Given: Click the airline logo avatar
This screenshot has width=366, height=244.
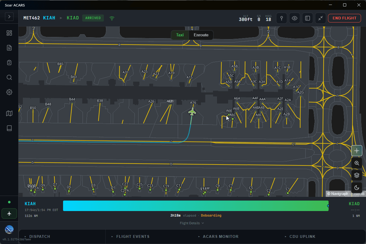Looking at the screenshot, I should 9,230.
